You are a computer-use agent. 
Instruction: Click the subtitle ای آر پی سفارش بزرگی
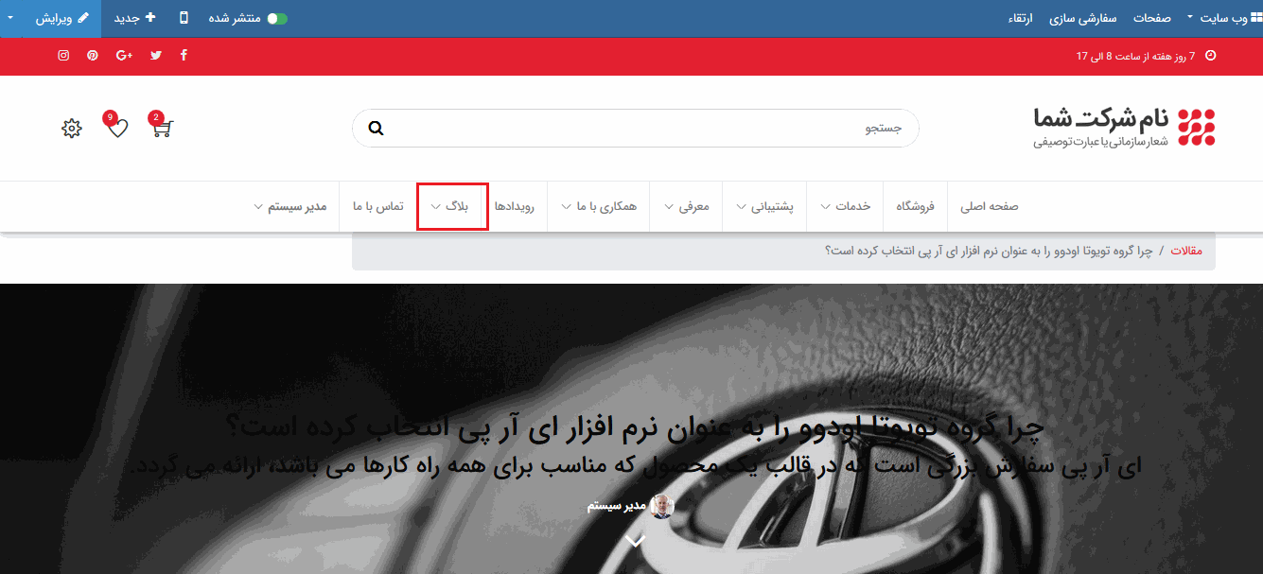coord(636,465)
